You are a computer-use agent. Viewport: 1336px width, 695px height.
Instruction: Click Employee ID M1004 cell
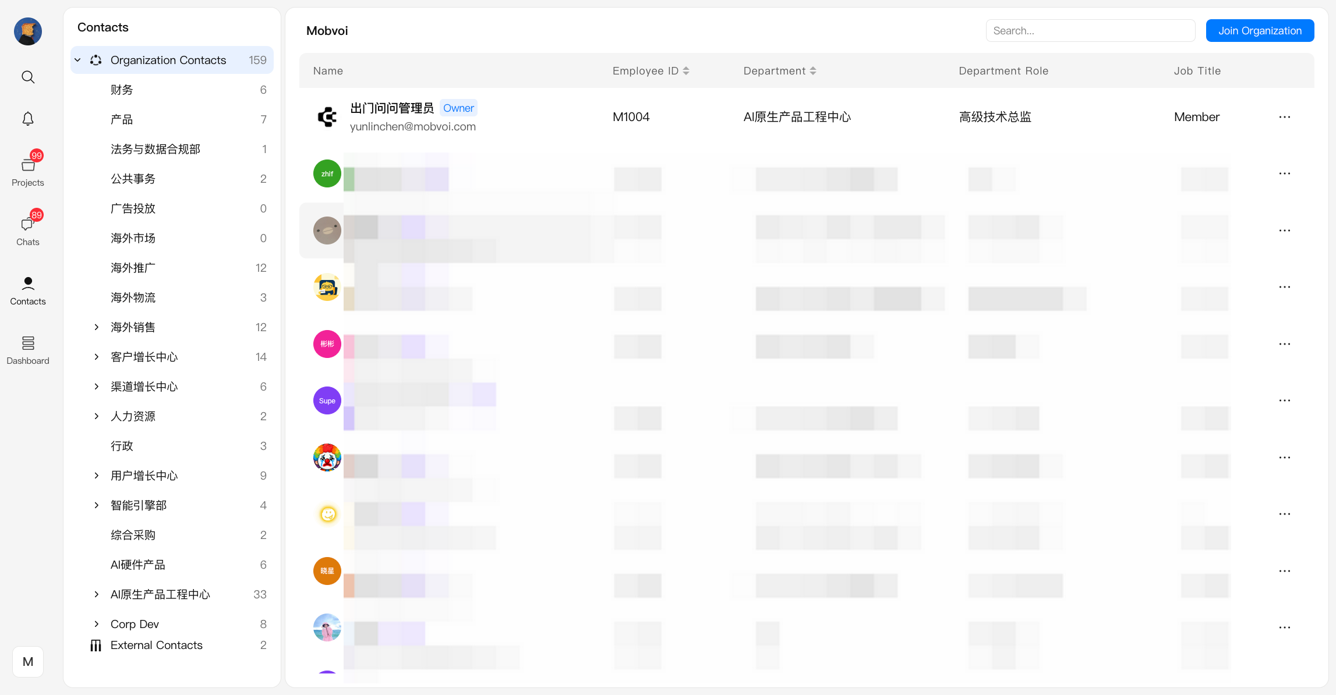point(631,117)
